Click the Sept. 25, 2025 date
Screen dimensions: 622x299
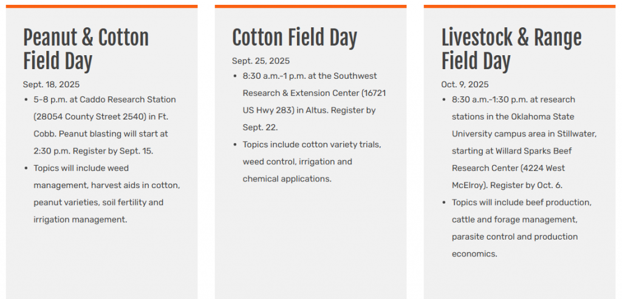coord(261,61)
